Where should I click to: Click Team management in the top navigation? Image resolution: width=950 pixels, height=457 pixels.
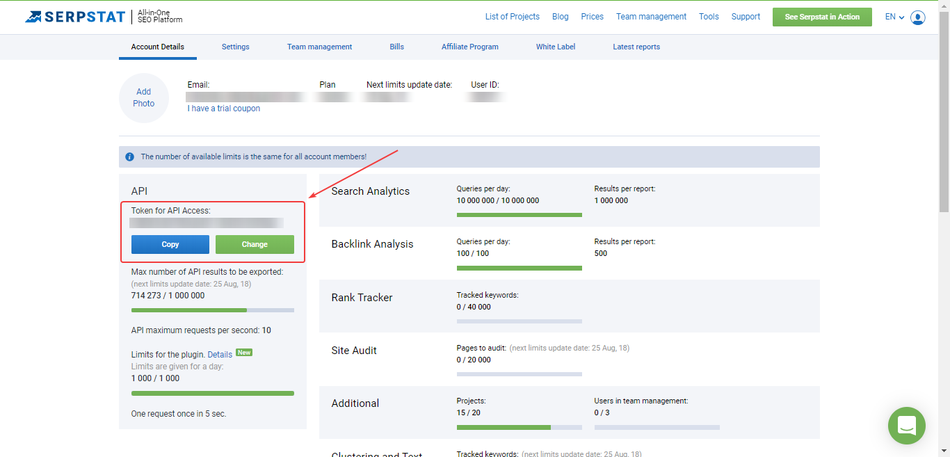pos(651,17)
